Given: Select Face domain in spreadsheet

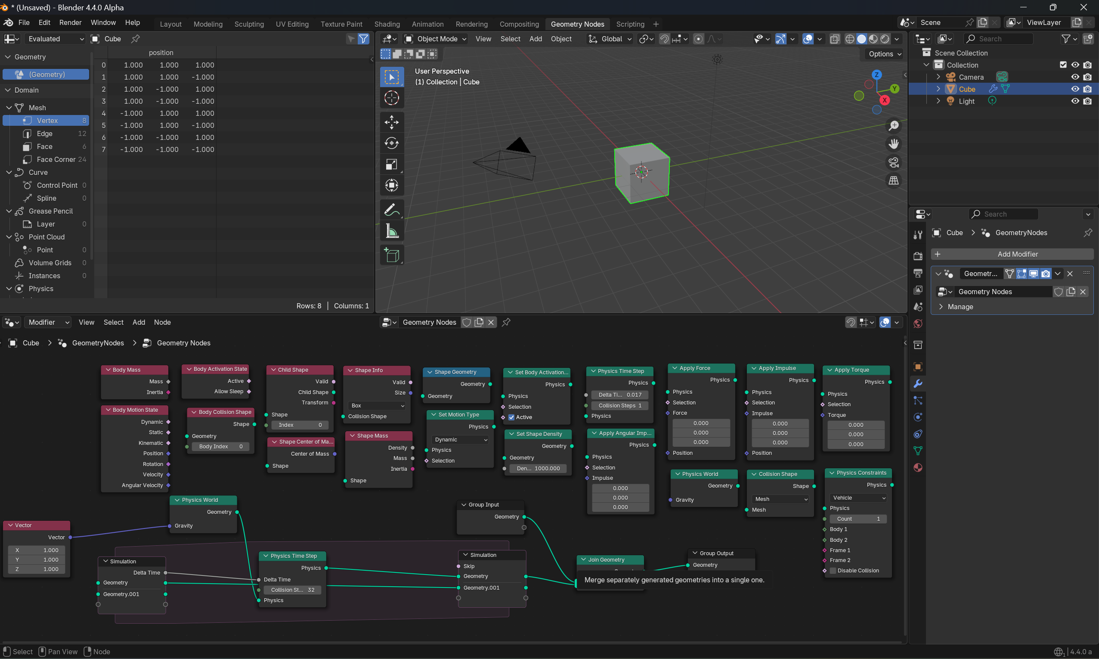Looking at the screenshot, I should pyautogui.click(x=44, y=146).
